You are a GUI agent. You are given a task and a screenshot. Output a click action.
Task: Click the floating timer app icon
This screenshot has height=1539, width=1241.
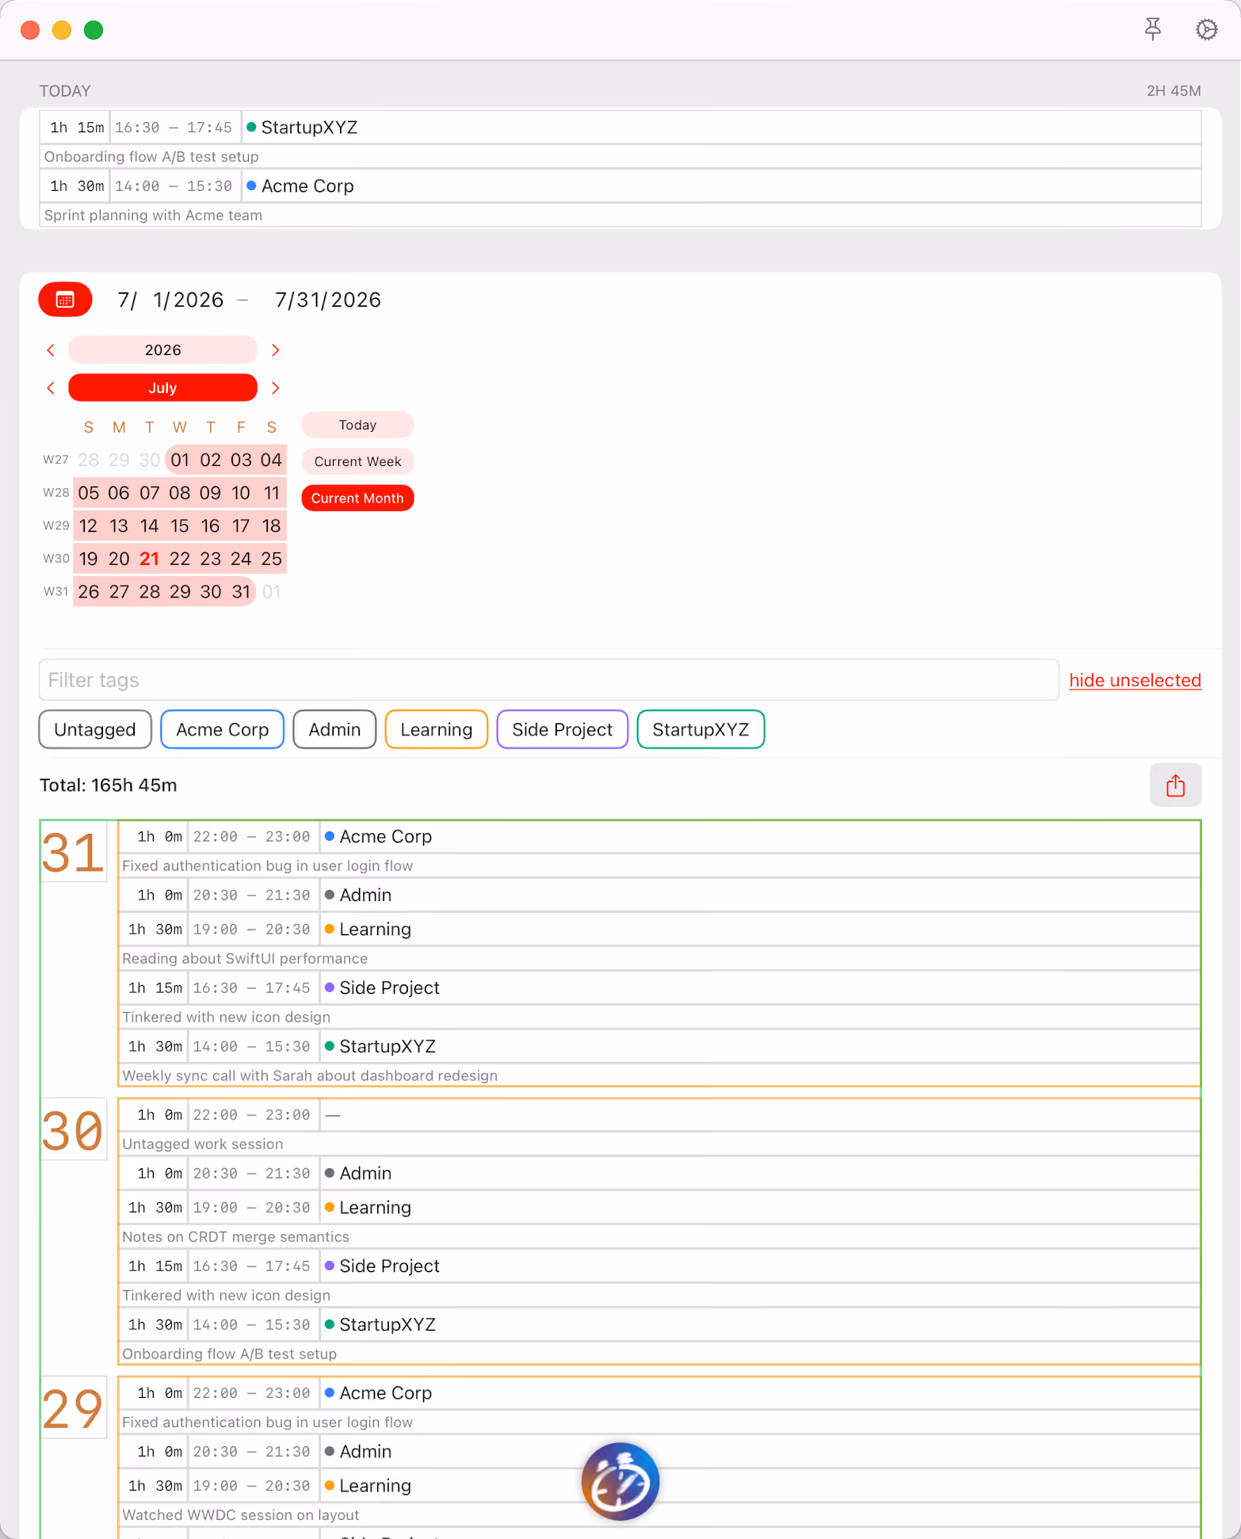pyautogui.click(x=620, y=1481)
